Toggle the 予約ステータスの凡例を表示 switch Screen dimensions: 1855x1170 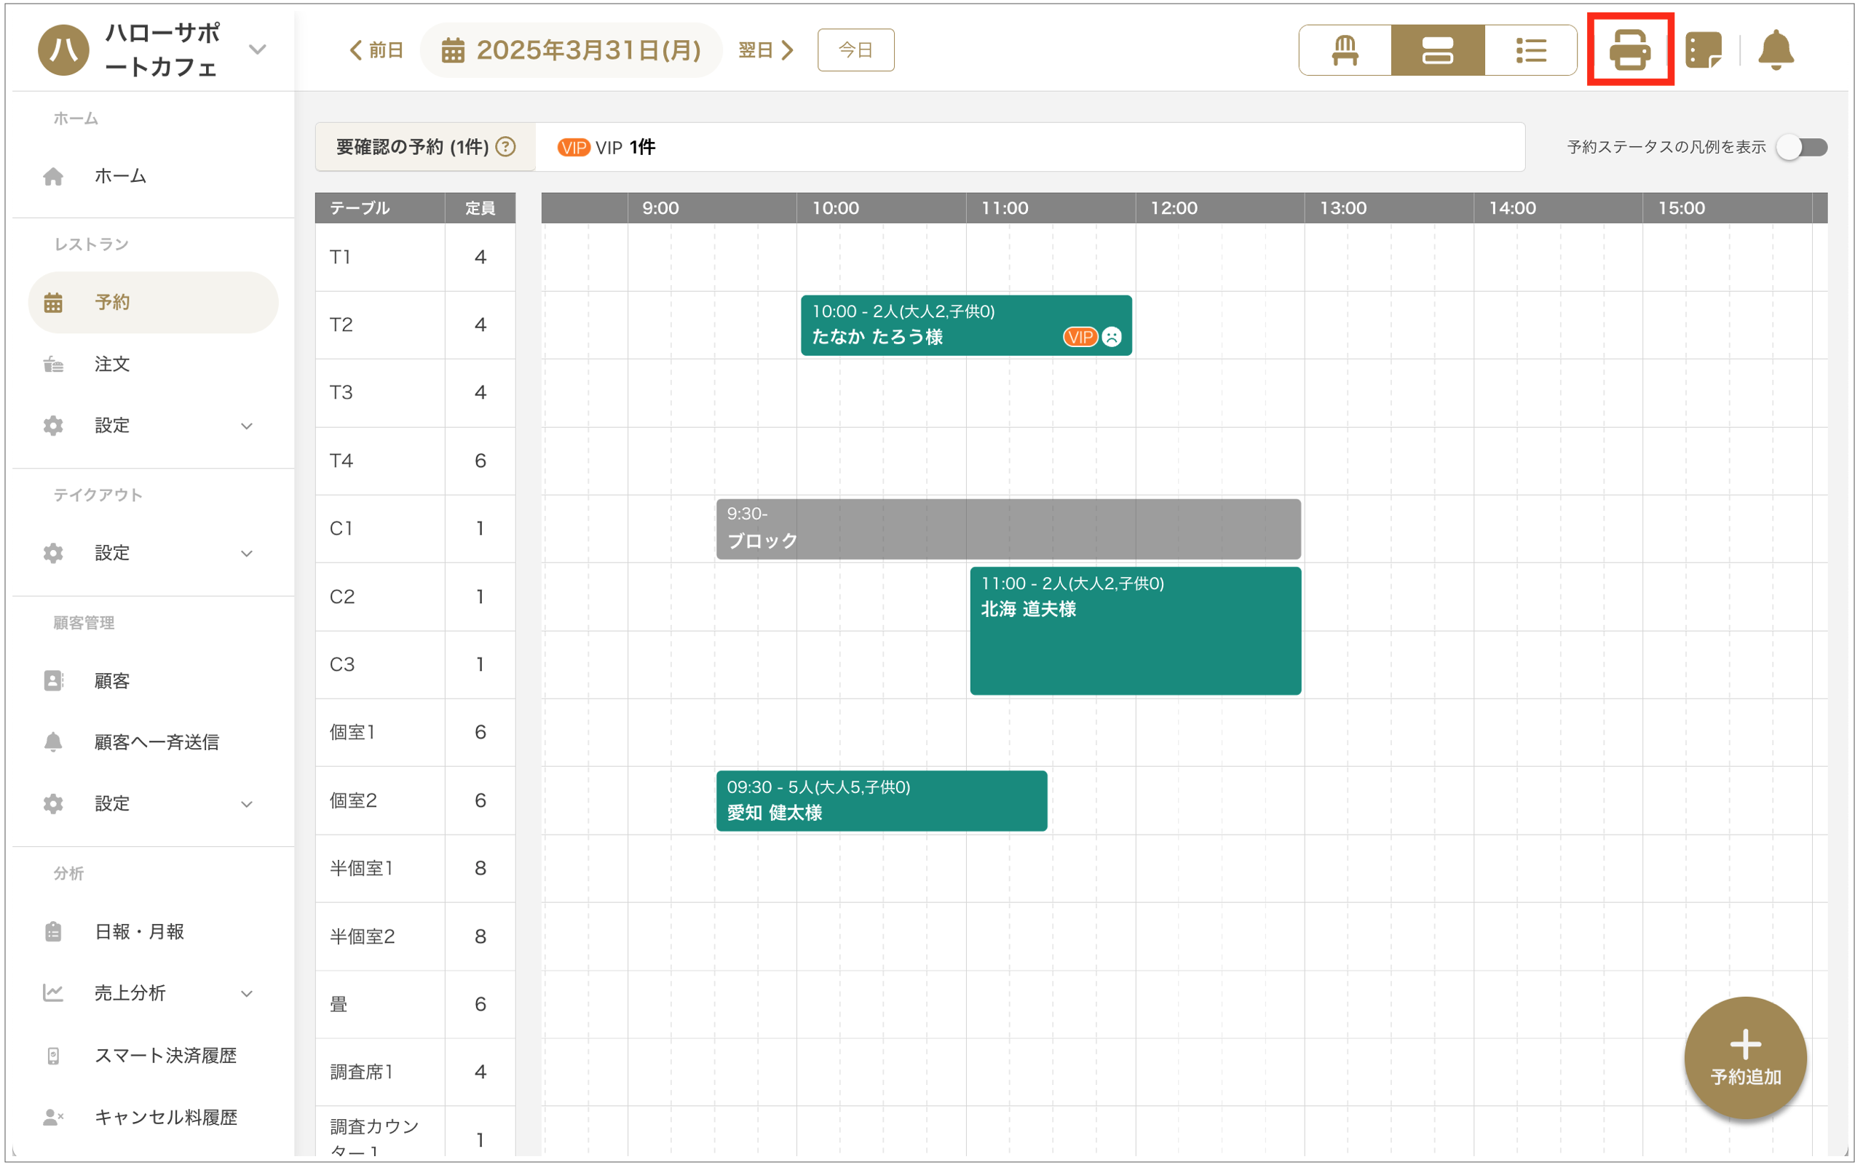[1803, 146]
